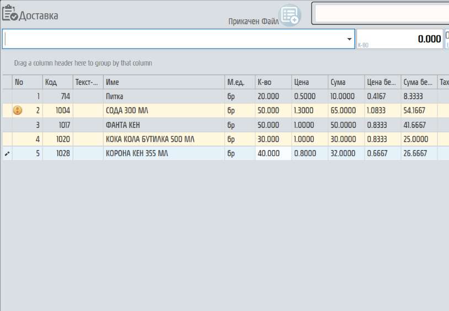Viewport: 449px width, 311px height.
Task: Click the edit pencil indicator on row 5
Action: click(7, 154)
